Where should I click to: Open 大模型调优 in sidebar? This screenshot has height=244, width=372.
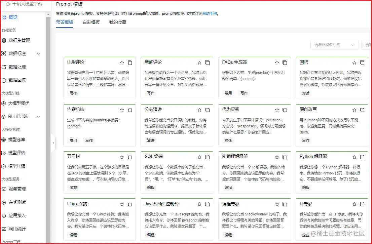pos(19,104)
